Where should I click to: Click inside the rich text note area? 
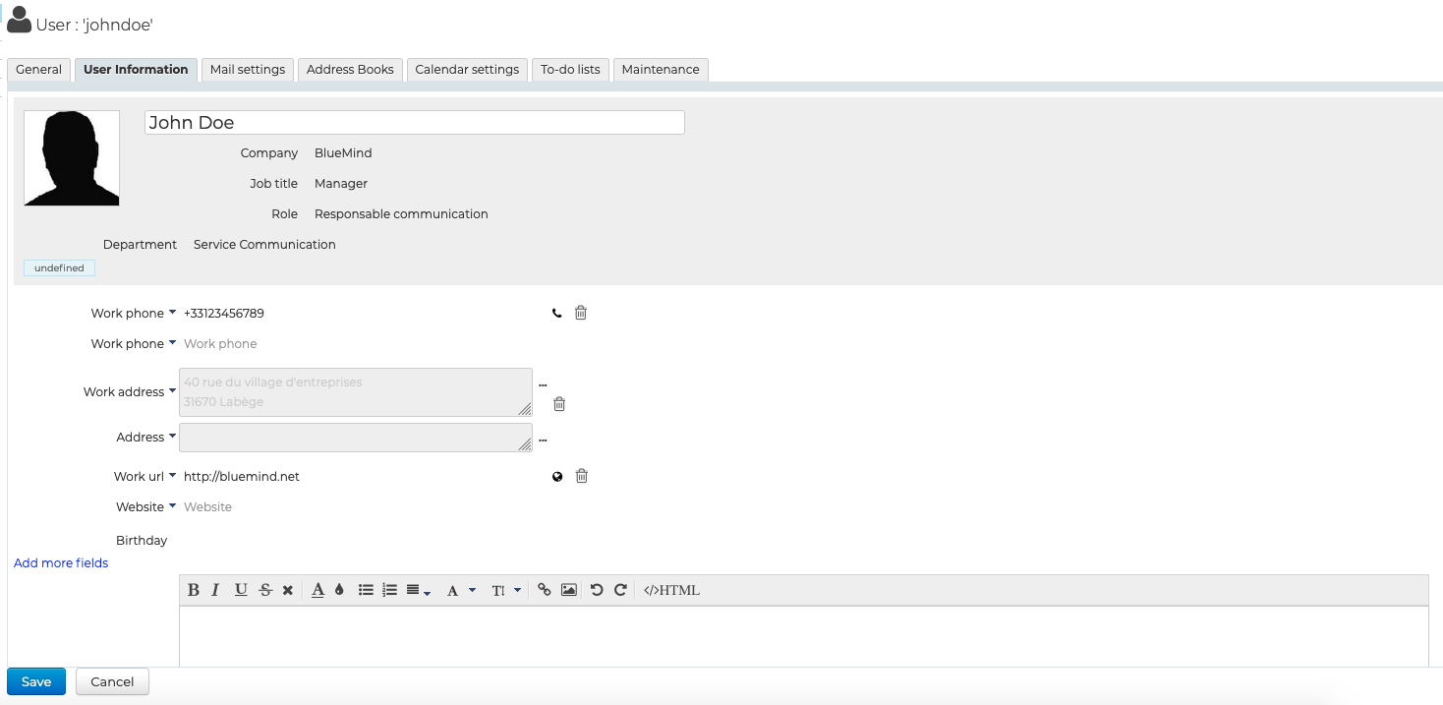point(803,636)
